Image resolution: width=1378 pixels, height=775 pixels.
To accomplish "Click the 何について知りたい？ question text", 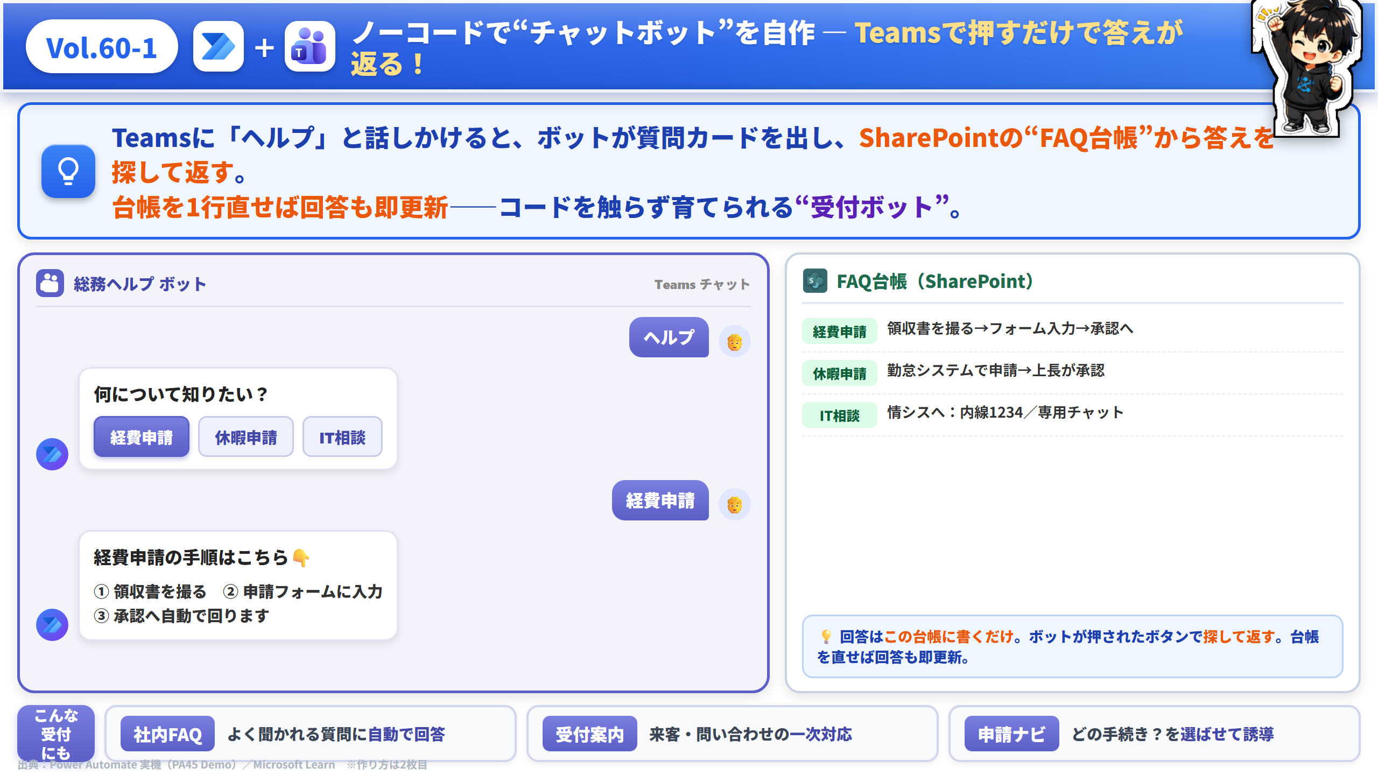I will (x=181, y=394).
